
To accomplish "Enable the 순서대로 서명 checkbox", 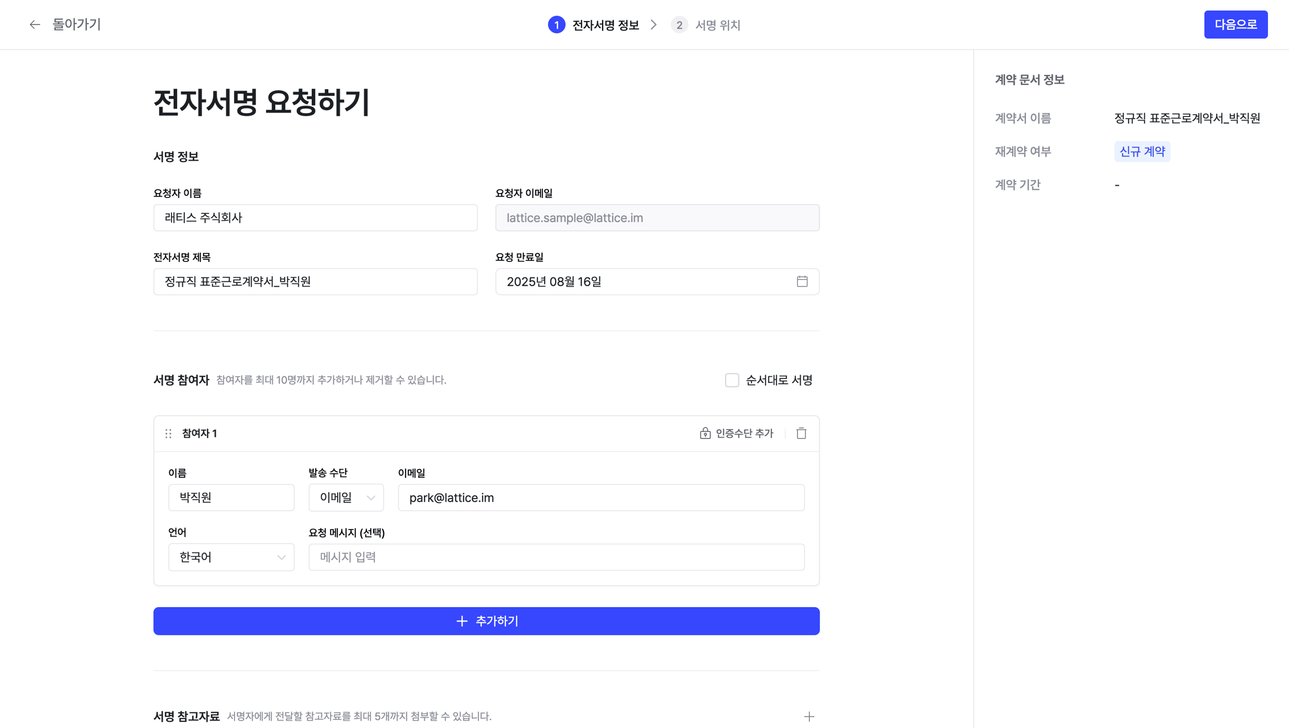I will [x=732, y=380].
